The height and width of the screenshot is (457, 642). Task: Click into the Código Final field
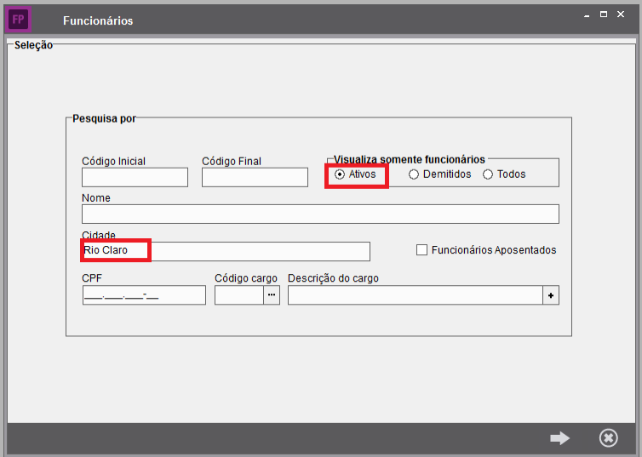point(255,177)
